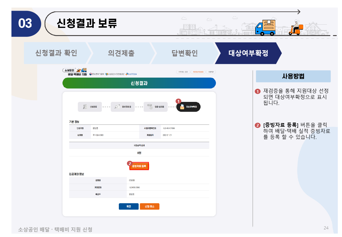Click the 검증·심의중 step icon
Screen dimensions: 342x237
(x=150, y=106)
